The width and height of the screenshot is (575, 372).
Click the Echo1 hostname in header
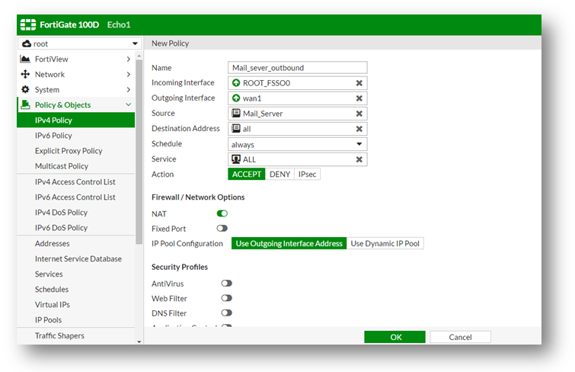click(x=119, y=24)
